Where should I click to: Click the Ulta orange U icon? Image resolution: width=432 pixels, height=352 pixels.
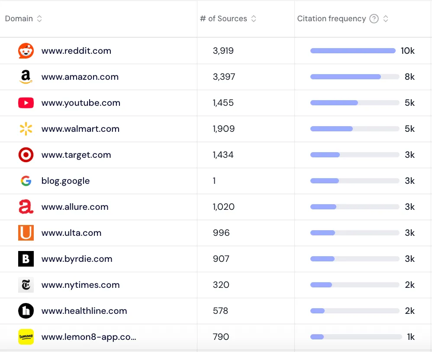26,233
